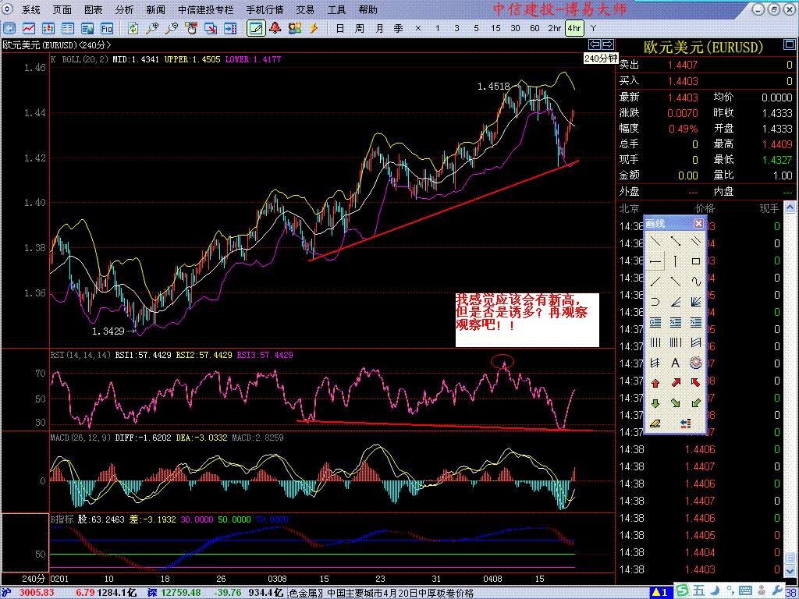The image size is (799, 599).
Task: Select the eraser tool in drawing palette
Action: point(655,424)
